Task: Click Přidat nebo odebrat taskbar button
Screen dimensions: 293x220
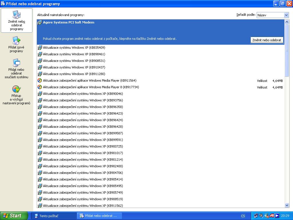Action: coord(99,216)
